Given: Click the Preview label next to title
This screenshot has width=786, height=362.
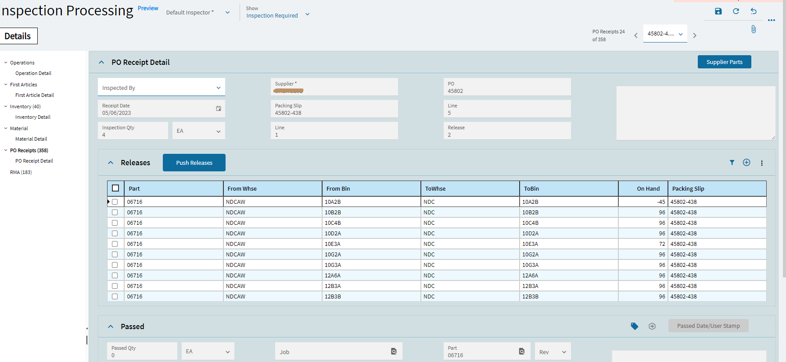Looking at the screenshot, I should pos(148,8).
